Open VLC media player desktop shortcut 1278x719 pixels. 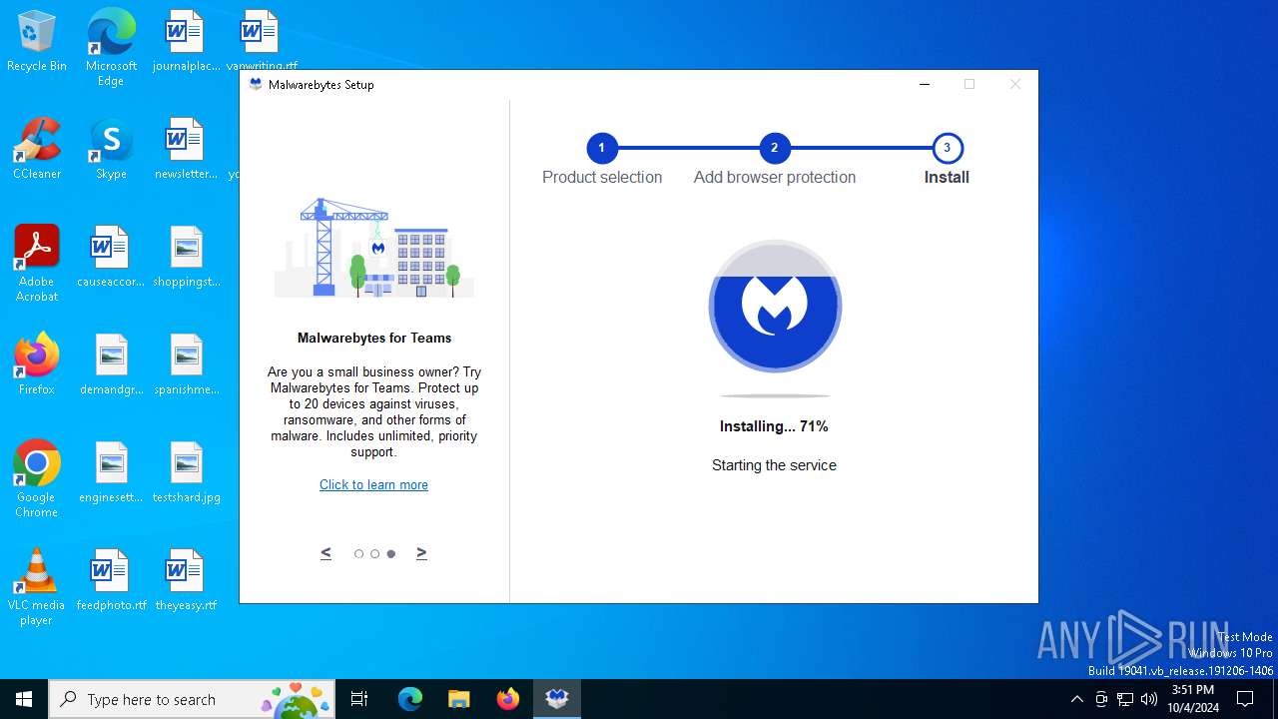pos(37,587)
